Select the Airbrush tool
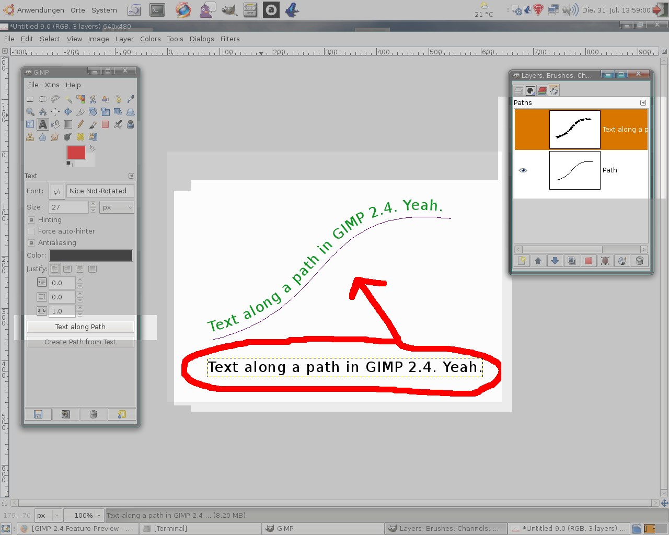 (x=118, y=124)
